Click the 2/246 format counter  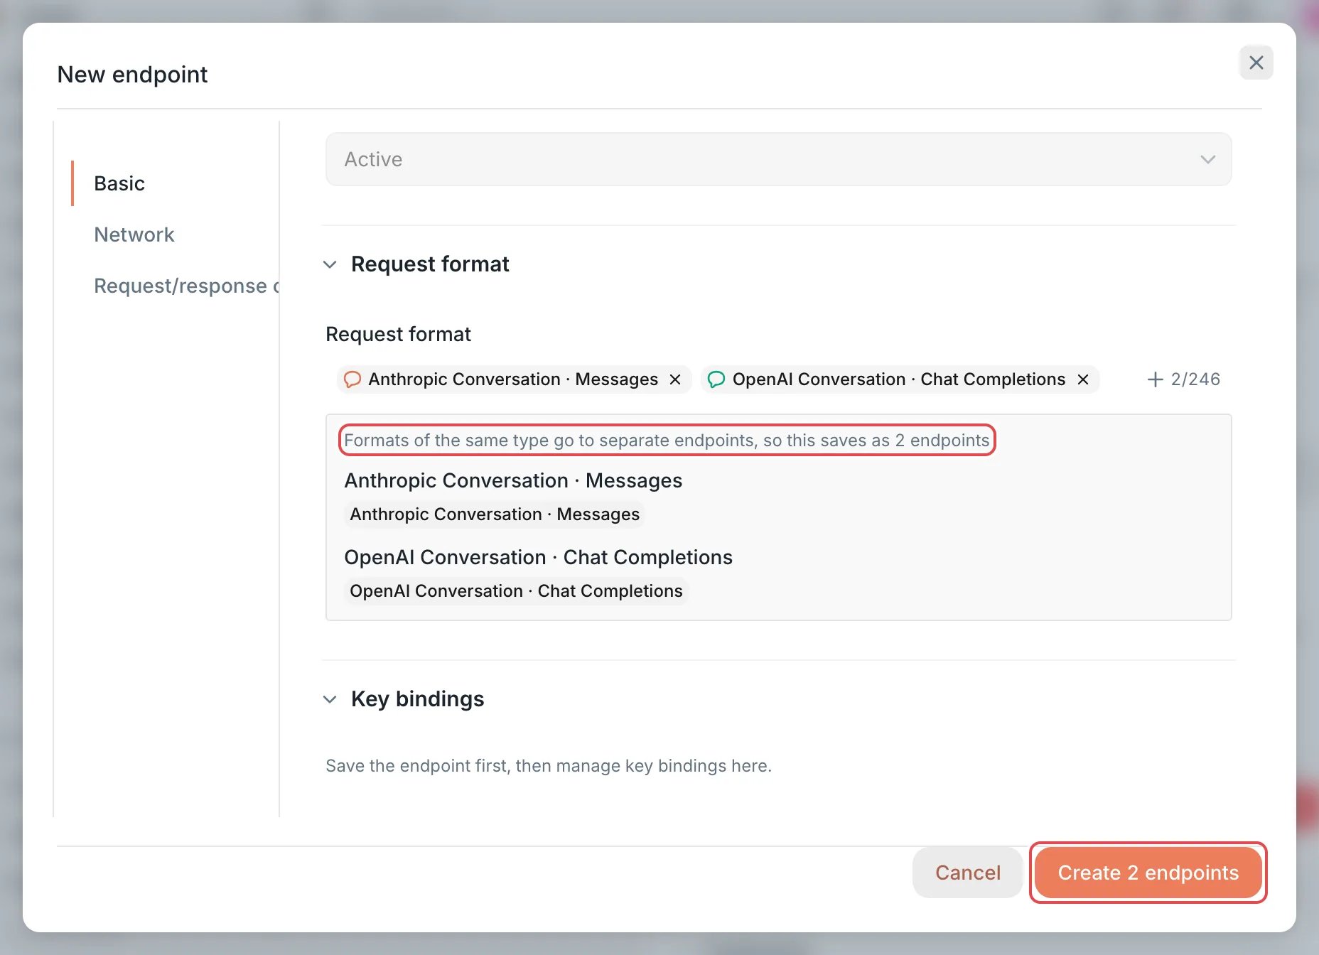click(x=1196, y=379)
